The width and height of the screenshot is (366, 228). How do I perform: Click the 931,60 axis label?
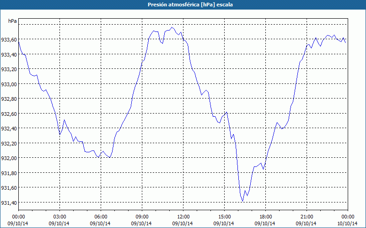click(9, 188)
